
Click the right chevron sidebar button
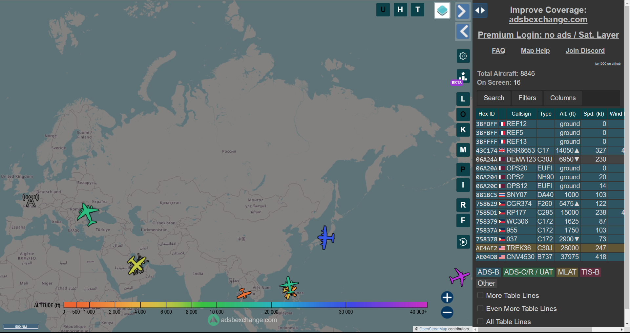pyautogui.click(x=463, y=11)
